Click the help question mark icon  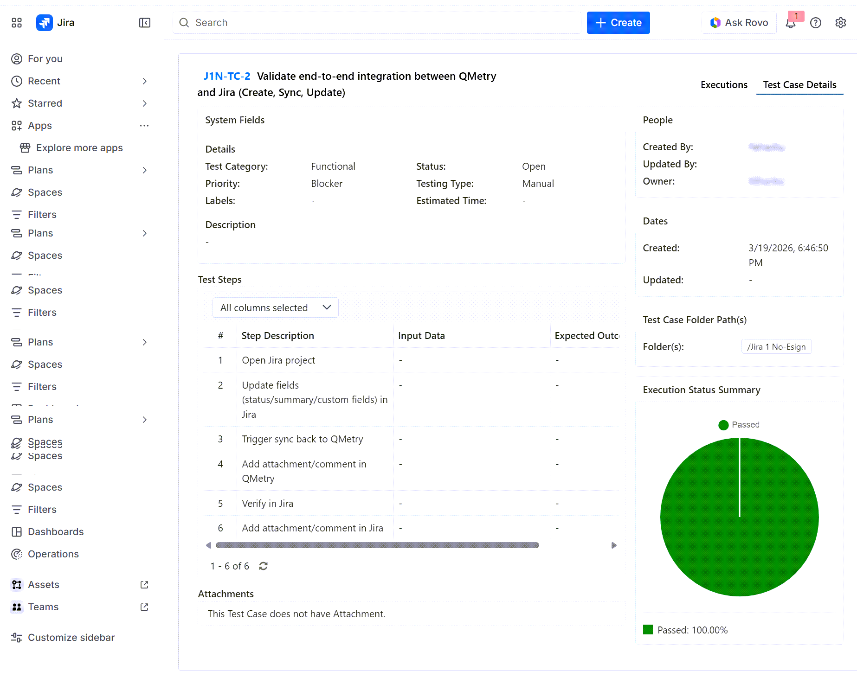[x=816, y=23]
